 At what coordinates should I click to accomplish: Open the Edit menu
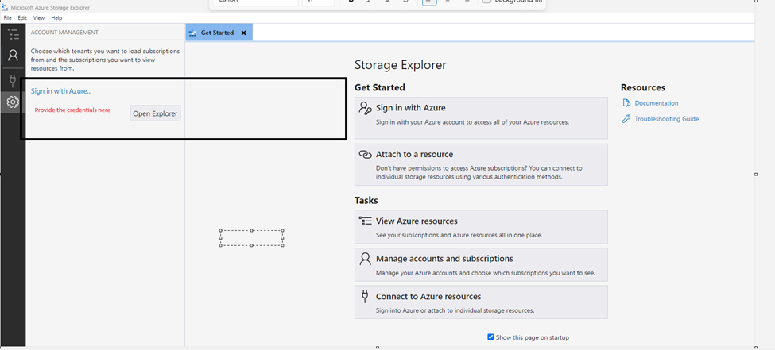pyautogui.click(x=22, y=17)
